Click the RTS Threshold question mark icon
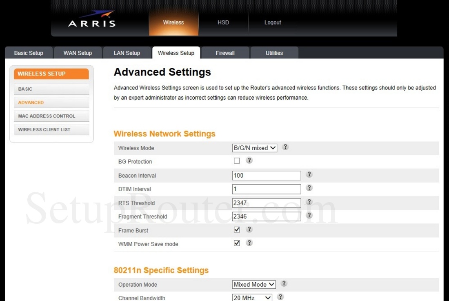Viewport: 449px width, 301px height. [309, 202]
